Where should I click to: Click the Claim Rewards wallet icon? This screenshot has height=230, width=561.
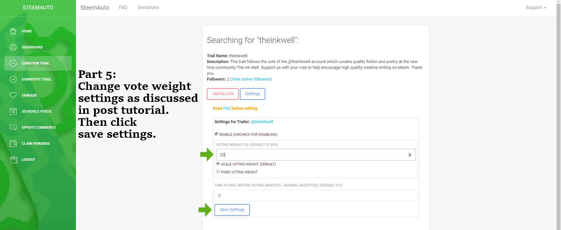pos(13,144)
